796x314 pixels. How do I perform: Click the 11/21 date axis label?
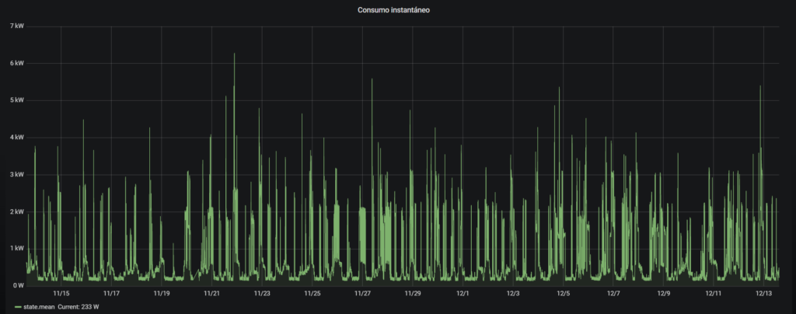click(x=211, y=293)
